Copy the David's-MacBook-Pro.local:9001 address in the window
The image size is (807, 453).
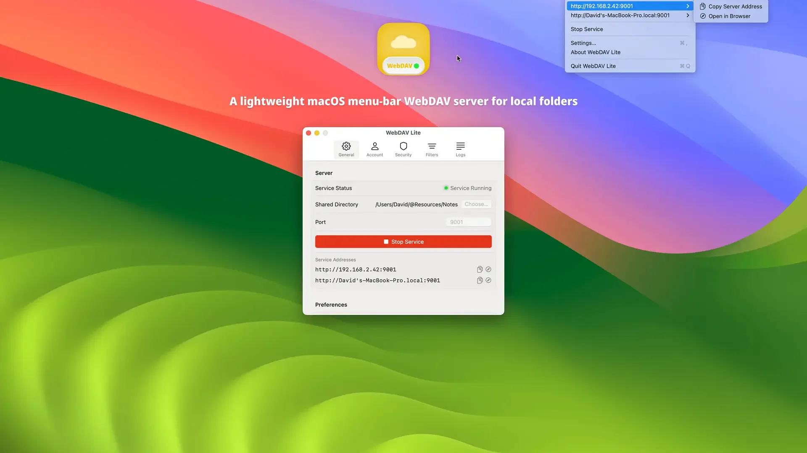pyautogui.click(x=480, y=280)
